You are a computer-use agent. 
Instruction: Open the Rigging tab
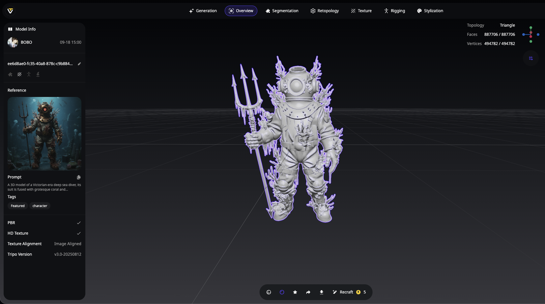(x=394, y=11)
